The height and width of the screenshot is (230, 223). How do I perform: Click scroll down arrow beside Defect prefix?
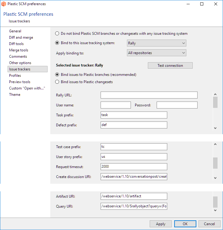pyautogui.click(x=215, y=128)
